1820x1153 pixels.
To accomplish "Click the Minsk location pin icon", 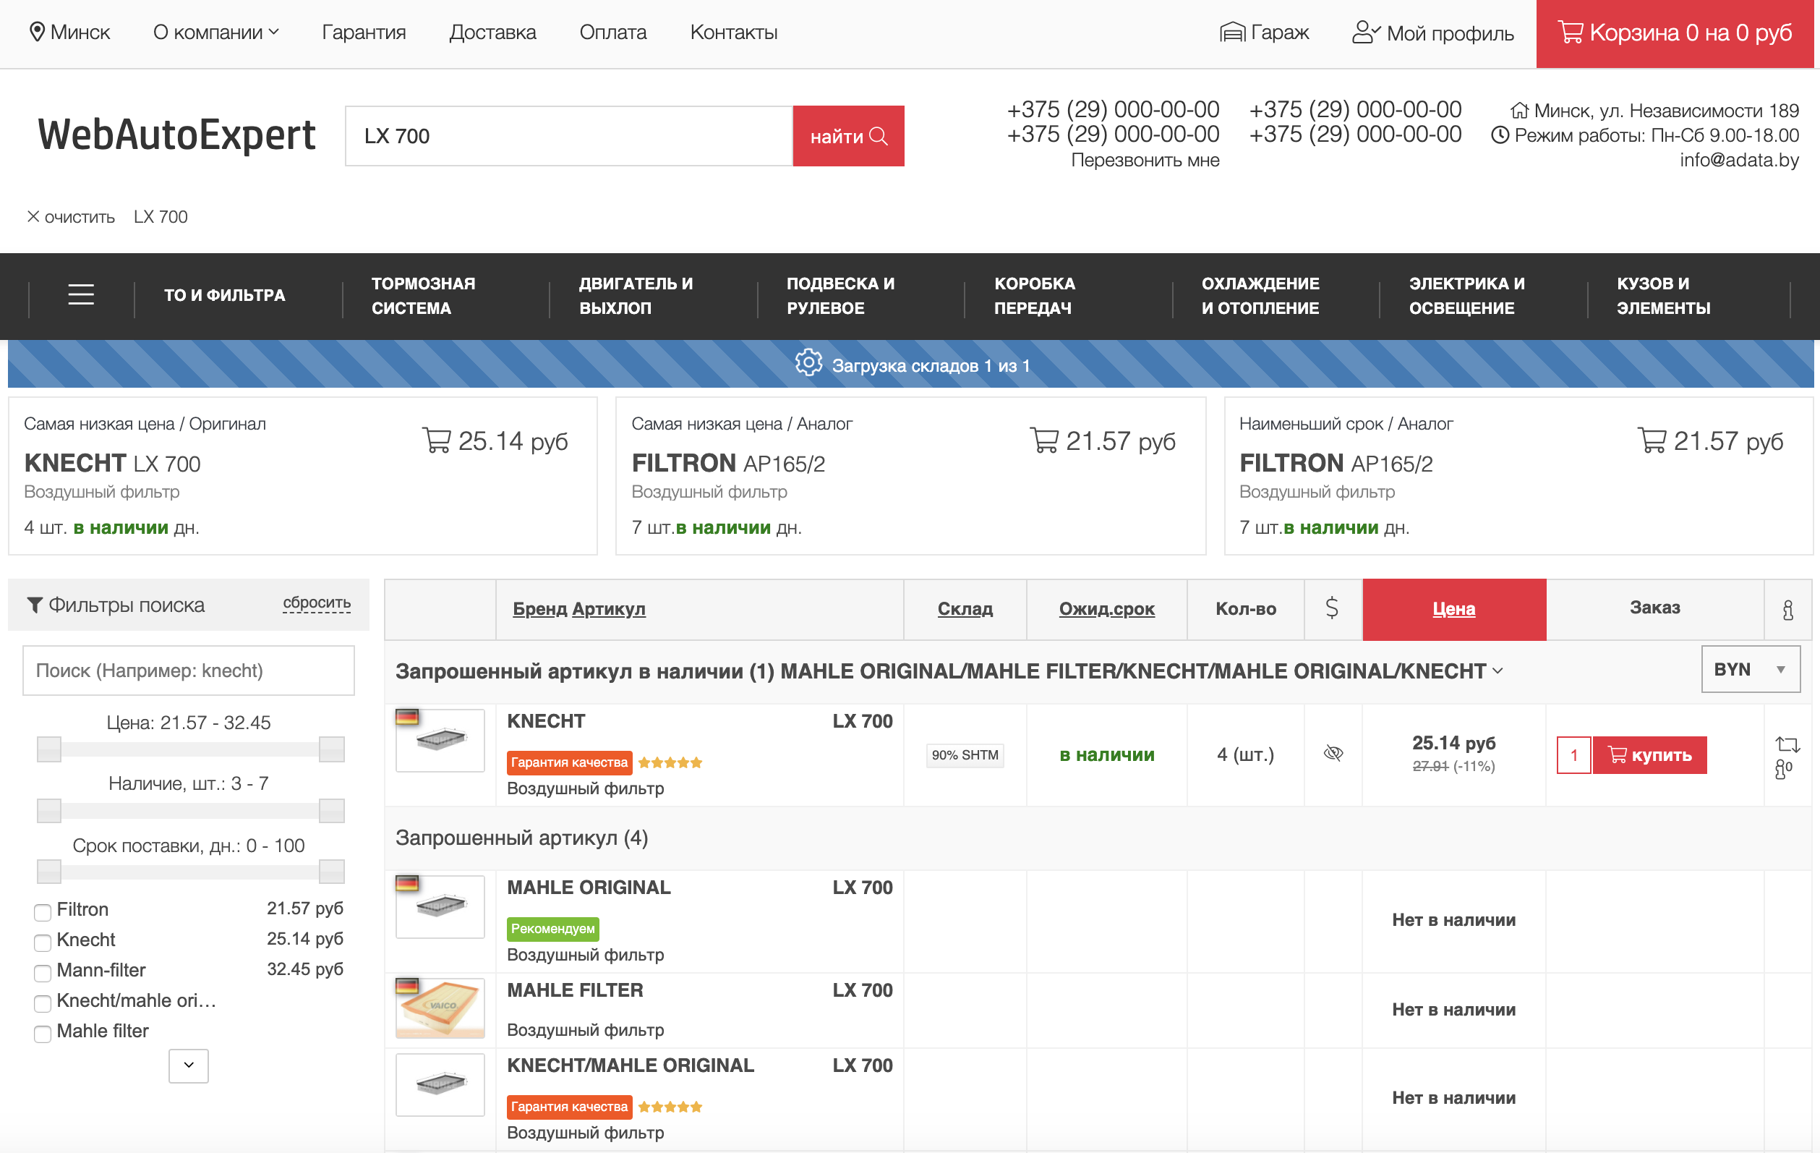I will (x=36, y=32).
